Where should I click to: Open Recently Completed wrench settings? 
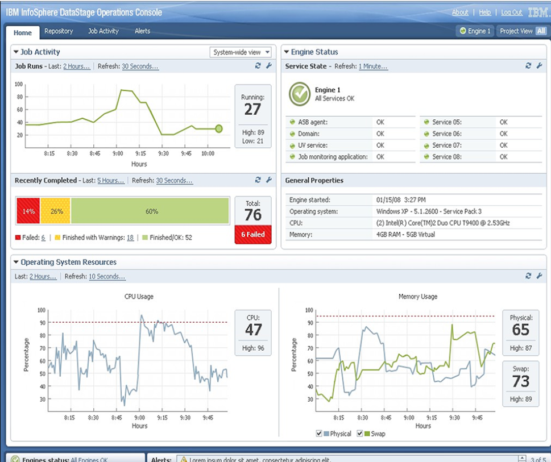tap(269, 180)
